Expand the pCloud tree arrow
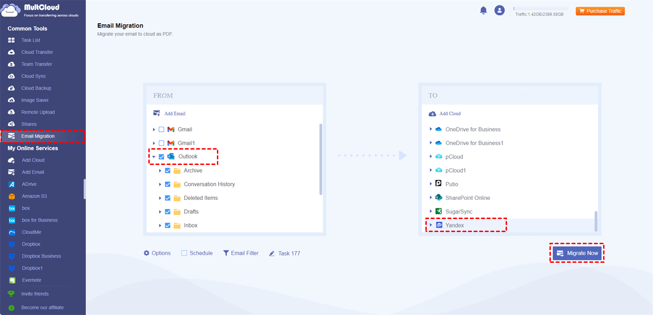The image size is (653, 315). pos(431,157)
